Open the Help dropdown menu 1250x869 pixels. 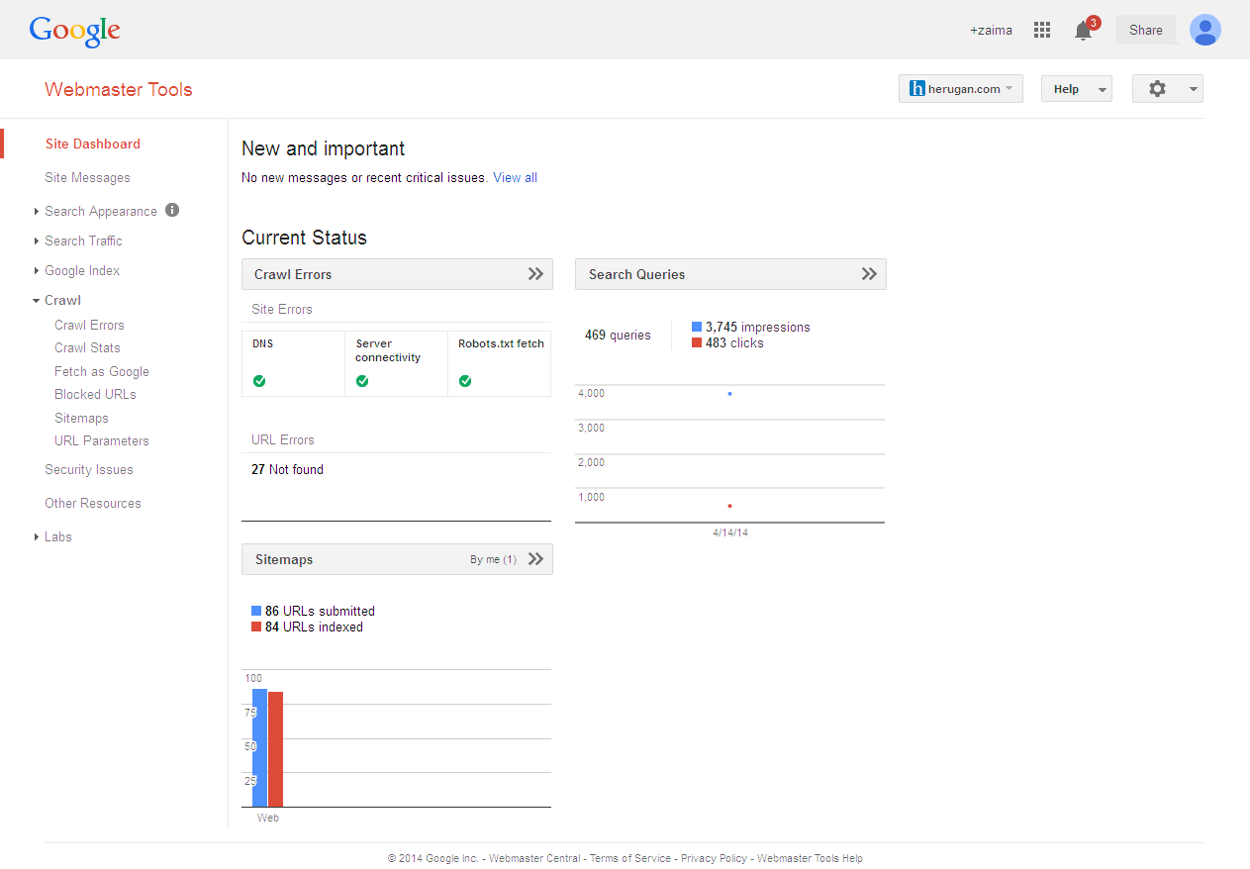coord(1077,89)
